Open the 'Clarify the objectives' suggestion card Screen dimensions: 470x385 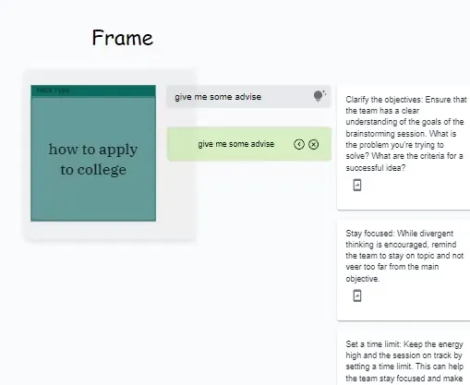click(404, 148)
